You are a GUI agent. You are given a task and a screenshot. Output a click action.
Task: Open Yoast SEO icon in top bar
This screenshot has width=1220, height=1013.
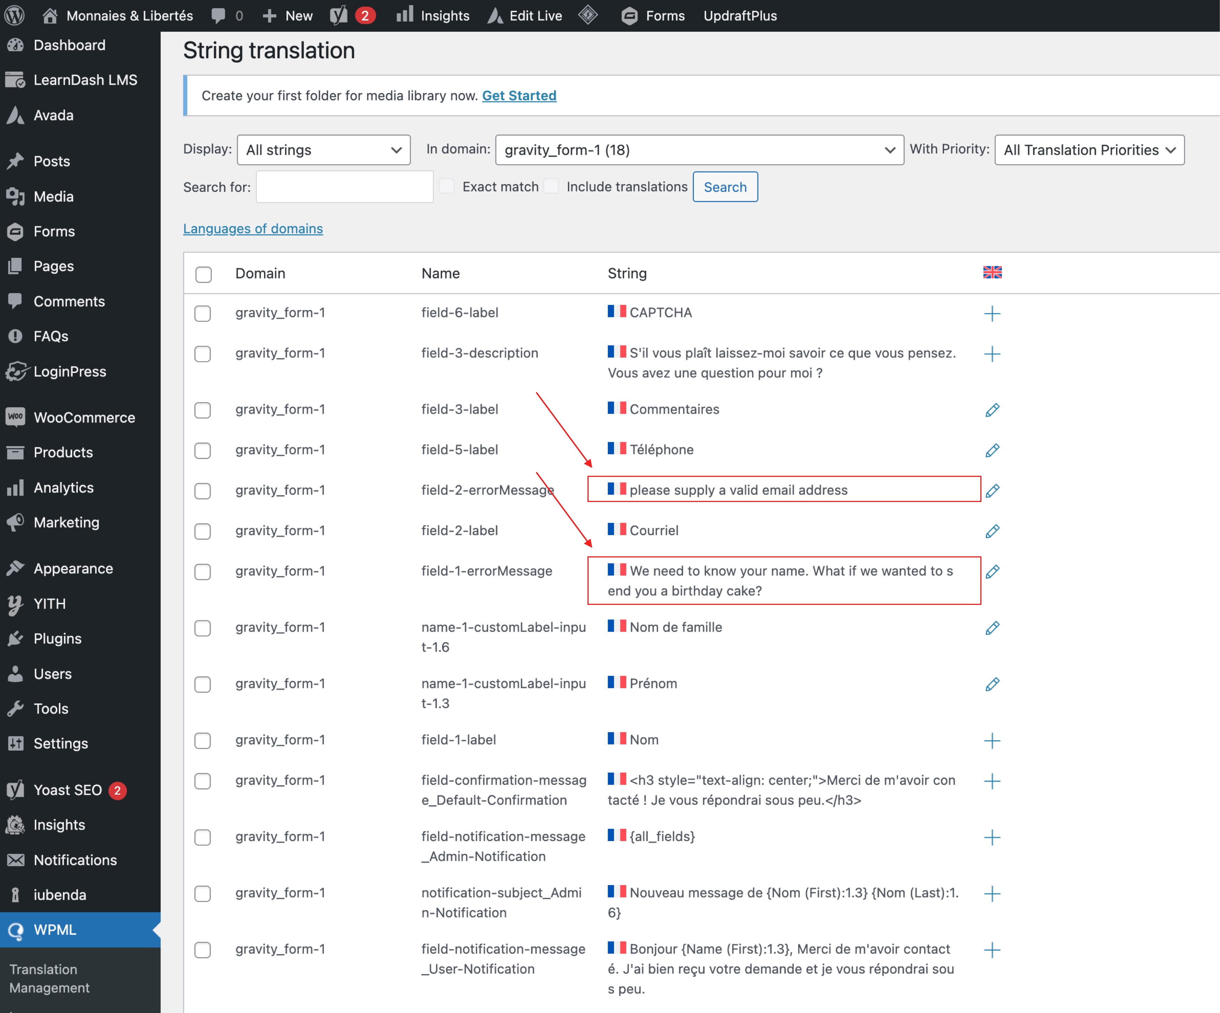pyautogui.click(x=339, y=16)
